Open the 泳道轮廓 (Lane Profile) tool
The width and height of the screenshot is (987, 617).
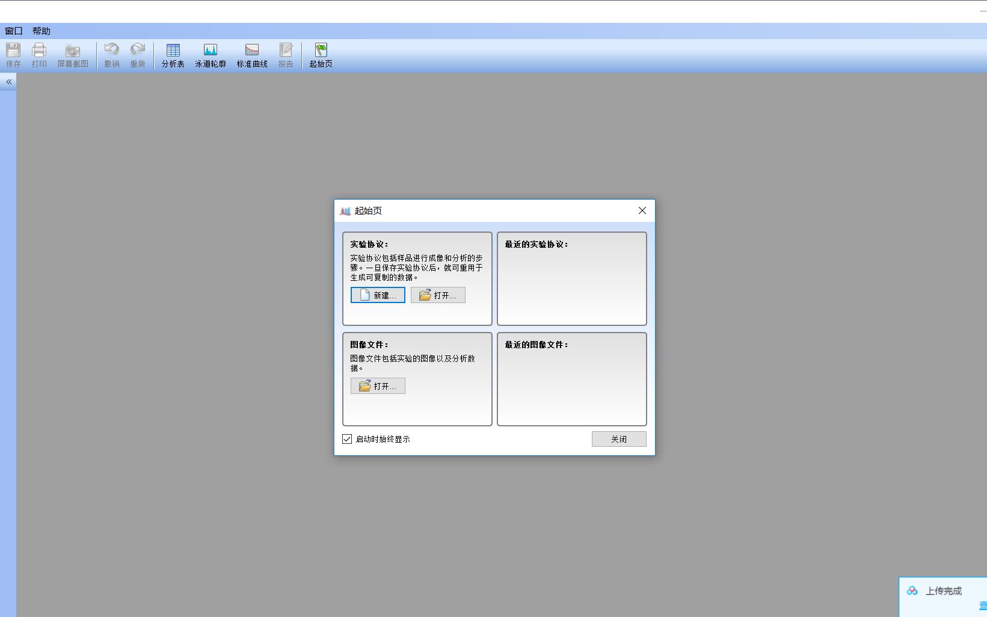(x=210, y=55)
